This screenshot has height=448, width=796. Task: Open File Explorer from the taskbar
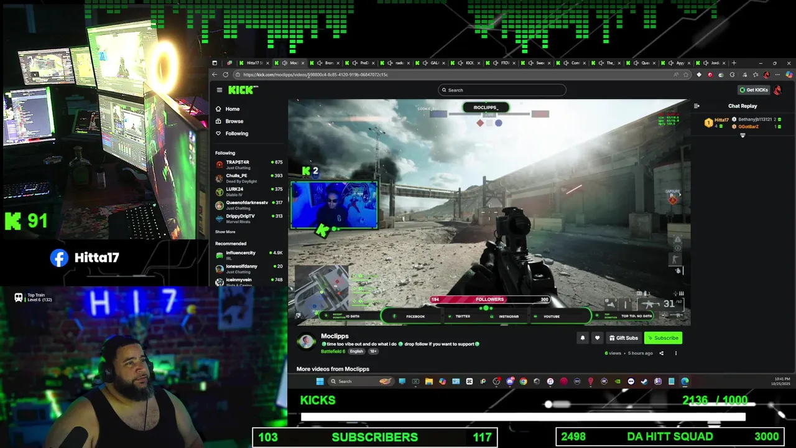(429, 381)
